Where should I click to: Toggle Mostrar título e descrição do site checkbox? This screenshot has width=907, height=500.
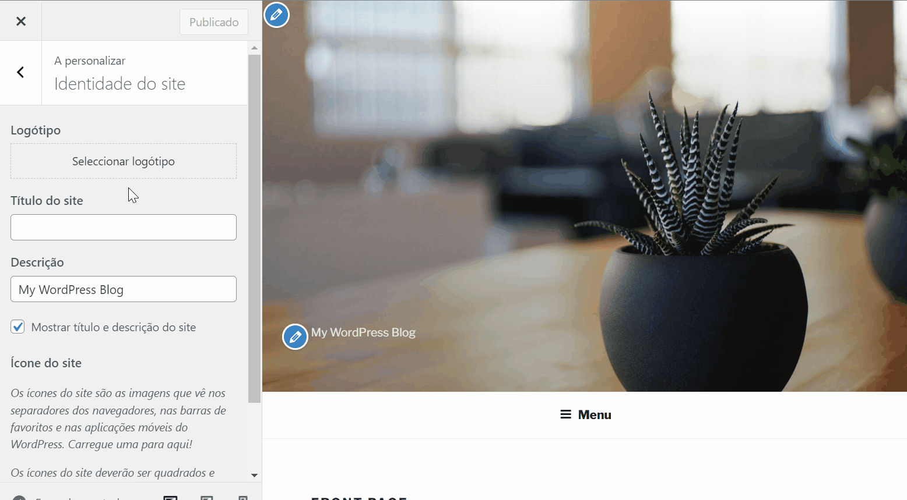click(x=17, y=327)
